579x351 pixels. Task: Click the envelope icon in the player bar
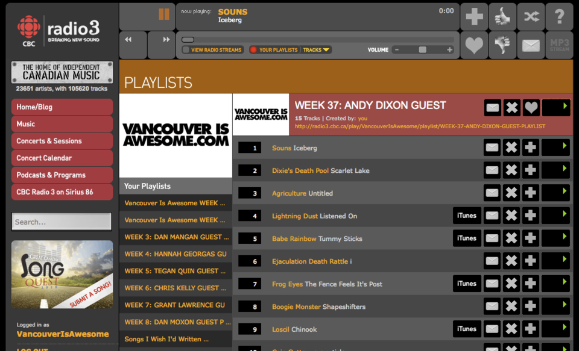coord(531,45)
